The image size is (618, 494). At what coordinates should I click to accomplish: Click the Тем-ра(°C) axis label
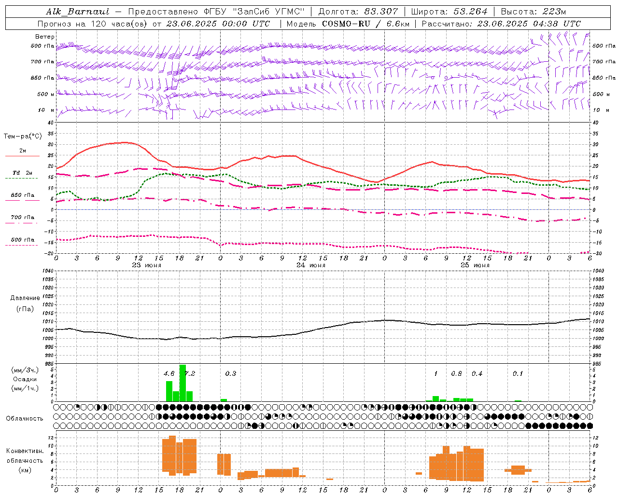pyautogui.click(x=23, y=137)
